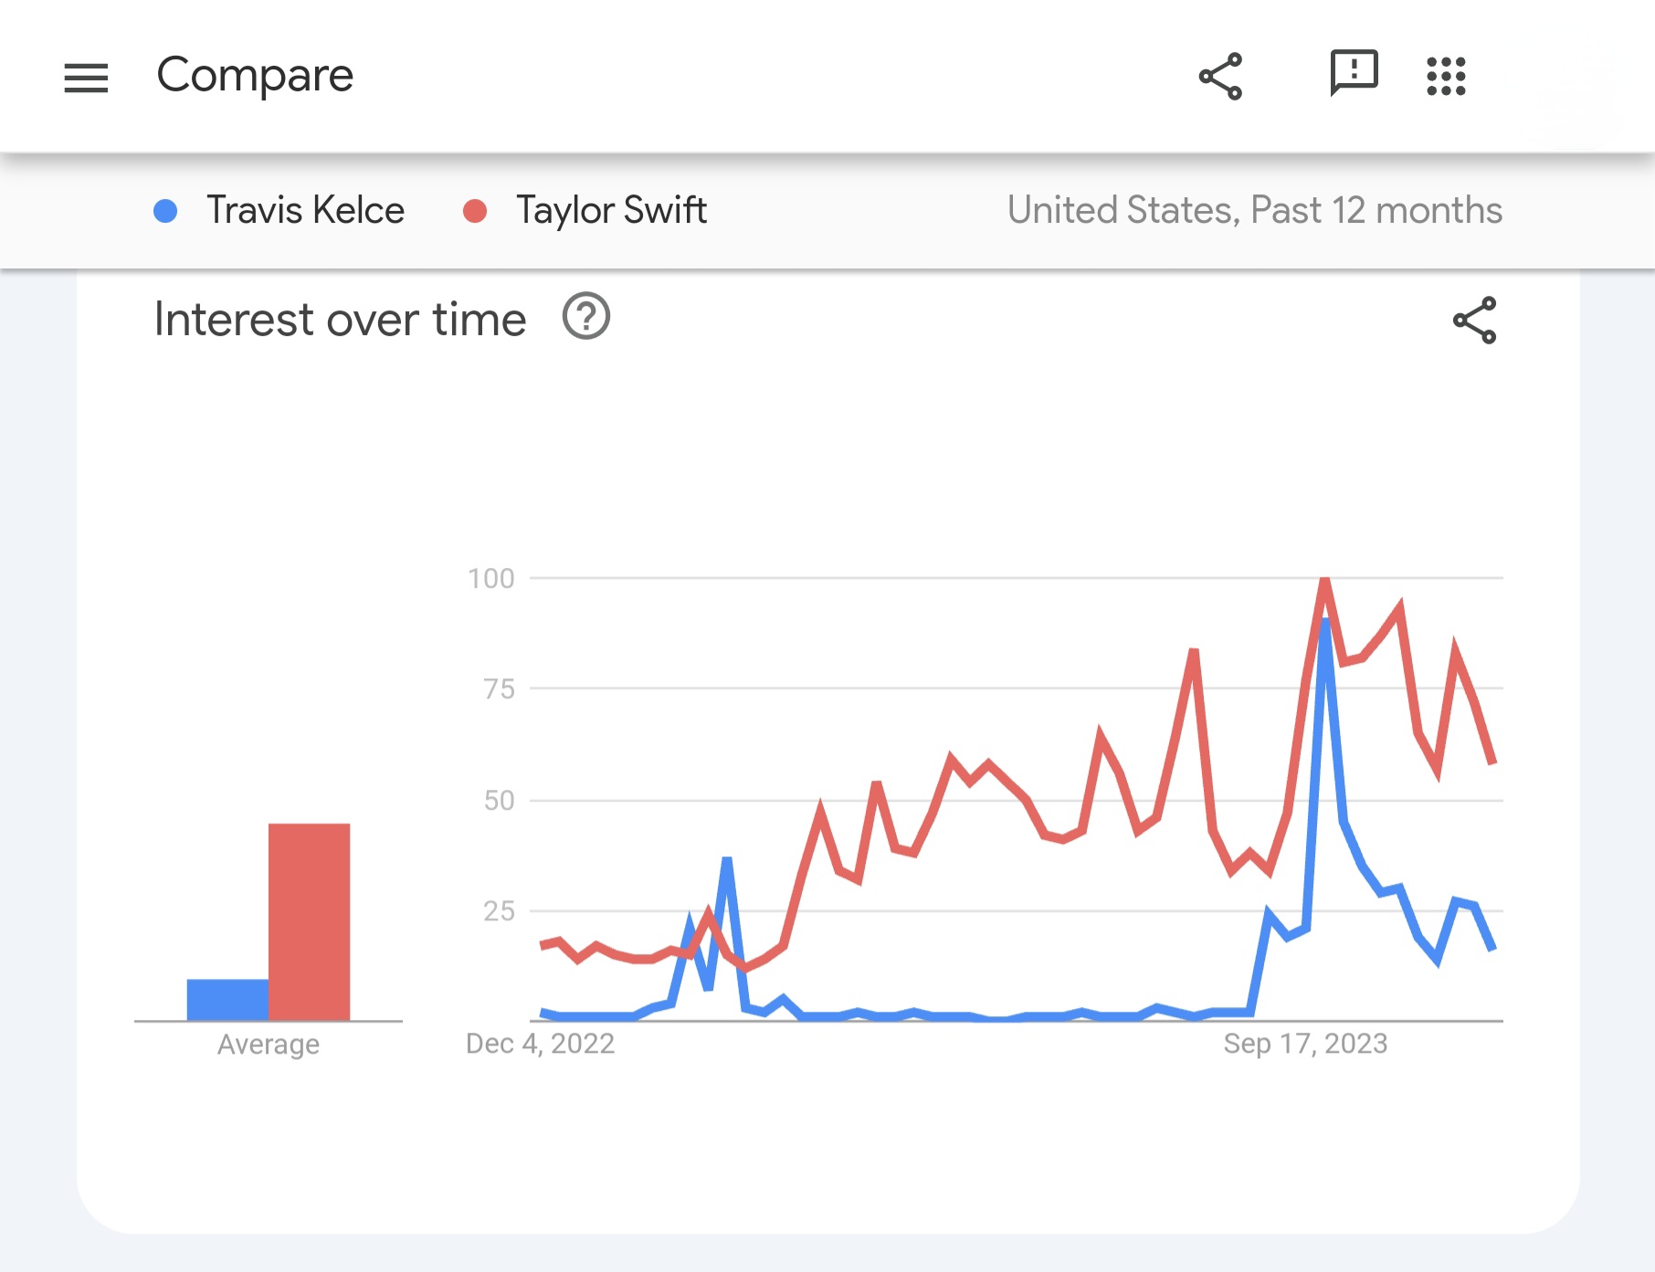Select the Taylor Swift search term
This screenshot has height=1272, width=1655.
[x=611, y=210]
